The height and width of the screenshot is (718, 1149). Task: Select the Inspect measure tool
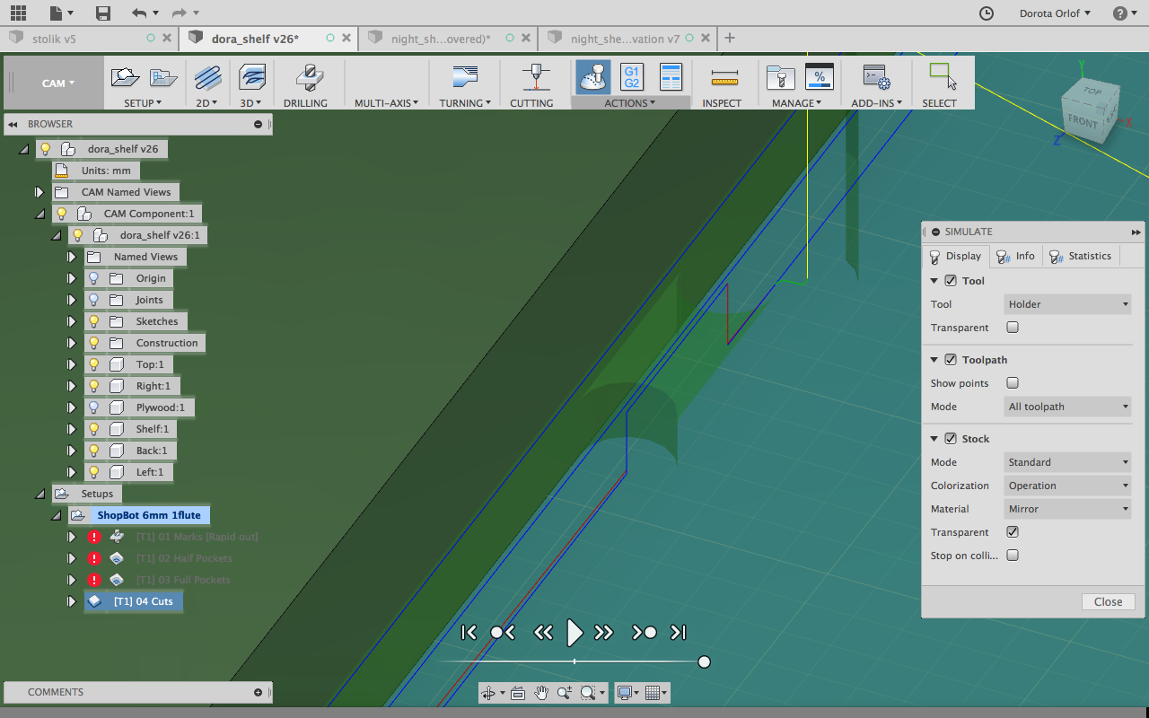pyautogui.click(x=723, y=78)
